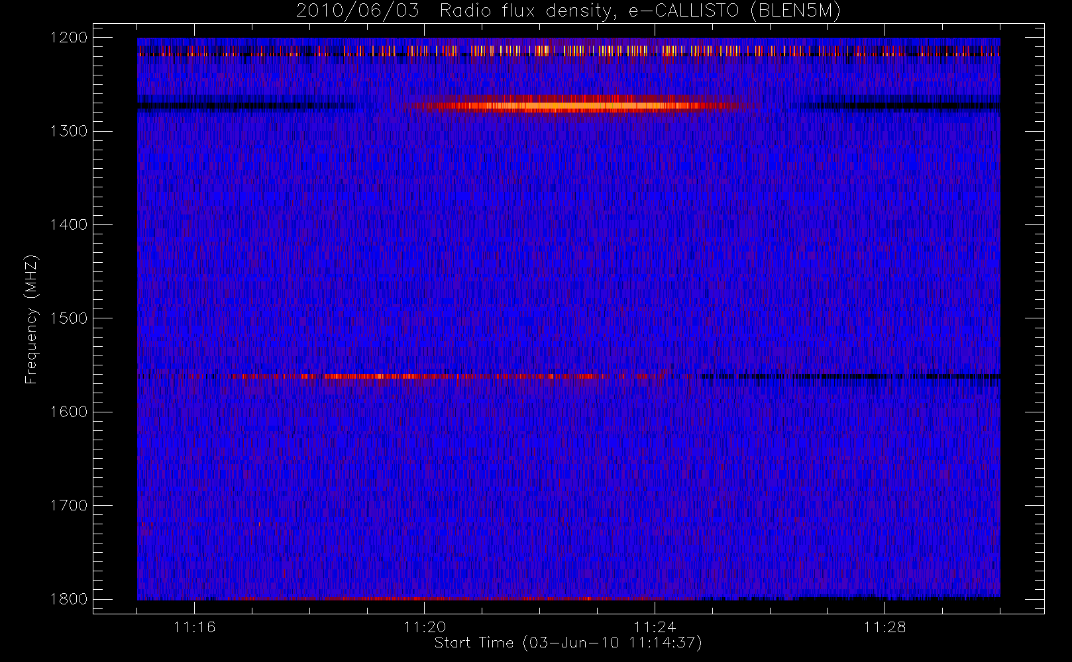The height and width of the screenshot is (662, 1072).
Task: Click the bright orange burst near 1270 MHz
Action: pos(573,105)
